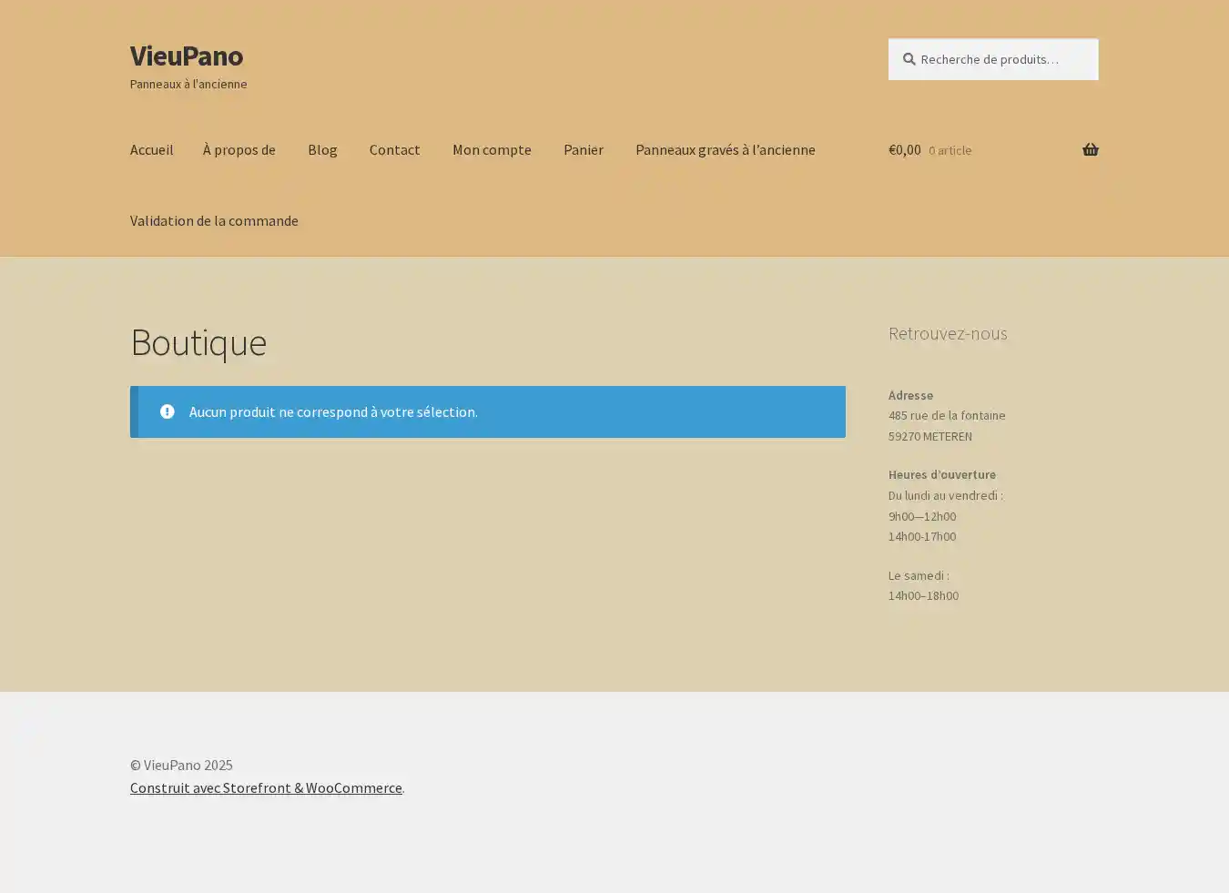The image size is (1229, 893).
Task: Open the VieuPano site title link
Action: (186, 56)
